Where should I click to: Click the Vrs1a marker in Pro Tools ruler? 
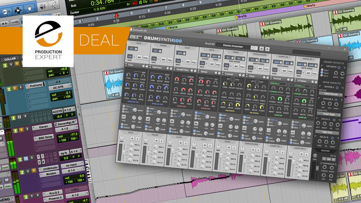pos(171,27)
